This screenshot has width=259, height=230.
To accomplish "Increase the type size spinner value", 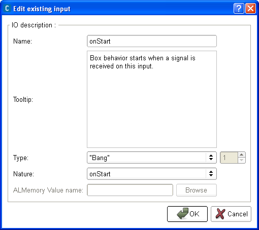I will tap(242, 155).
